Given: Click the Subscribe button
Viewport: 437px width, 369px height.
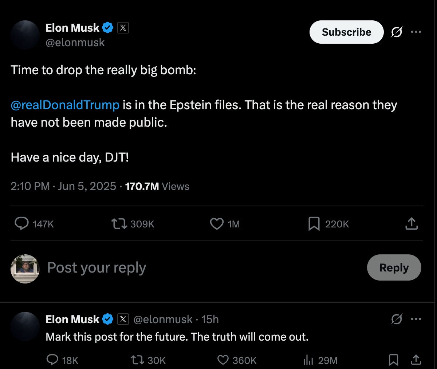Looking at the screenshot, I should pos(346,32).
